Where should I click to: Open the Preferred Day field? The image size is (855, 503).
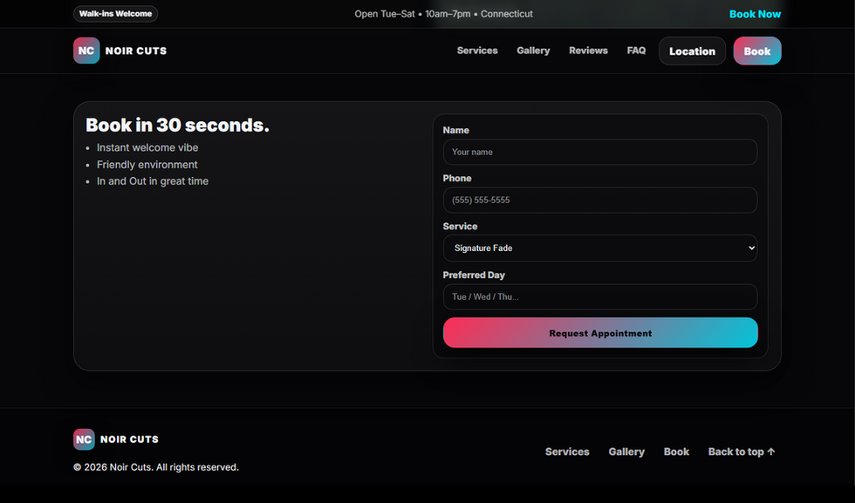tap(600, 296)
